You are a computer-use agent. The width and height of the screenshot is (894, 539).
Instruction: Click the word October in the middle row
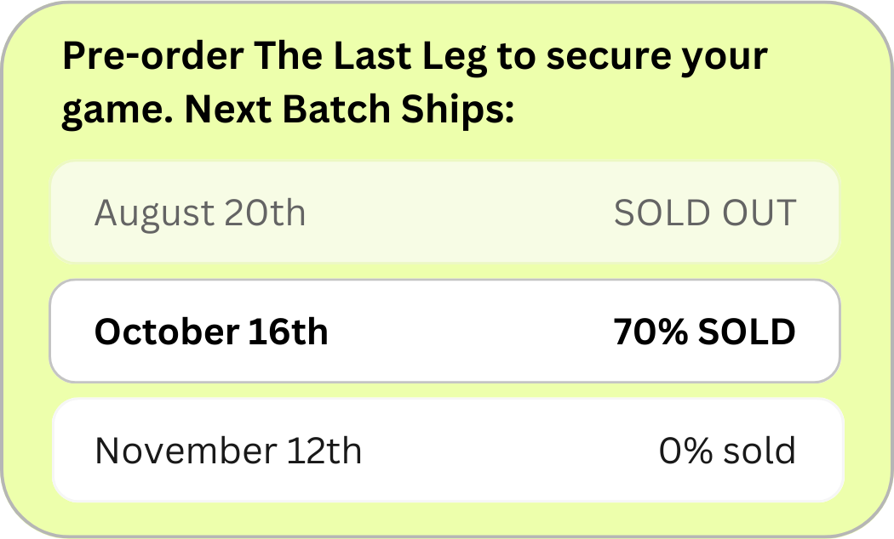point(167,332)
